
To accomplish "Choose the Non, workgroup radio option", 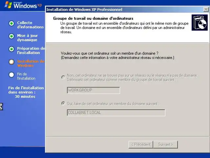I will tap(63, 77).
